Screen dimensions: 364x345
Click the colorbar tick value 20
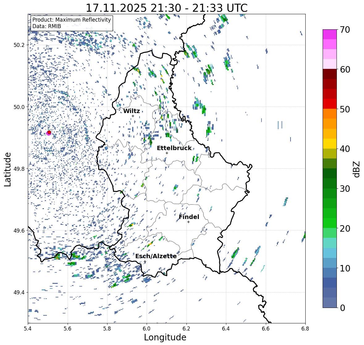point(345,229)
